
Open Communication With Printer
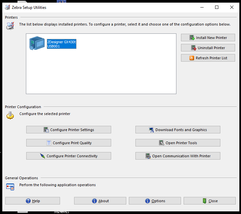click(178, 156)
